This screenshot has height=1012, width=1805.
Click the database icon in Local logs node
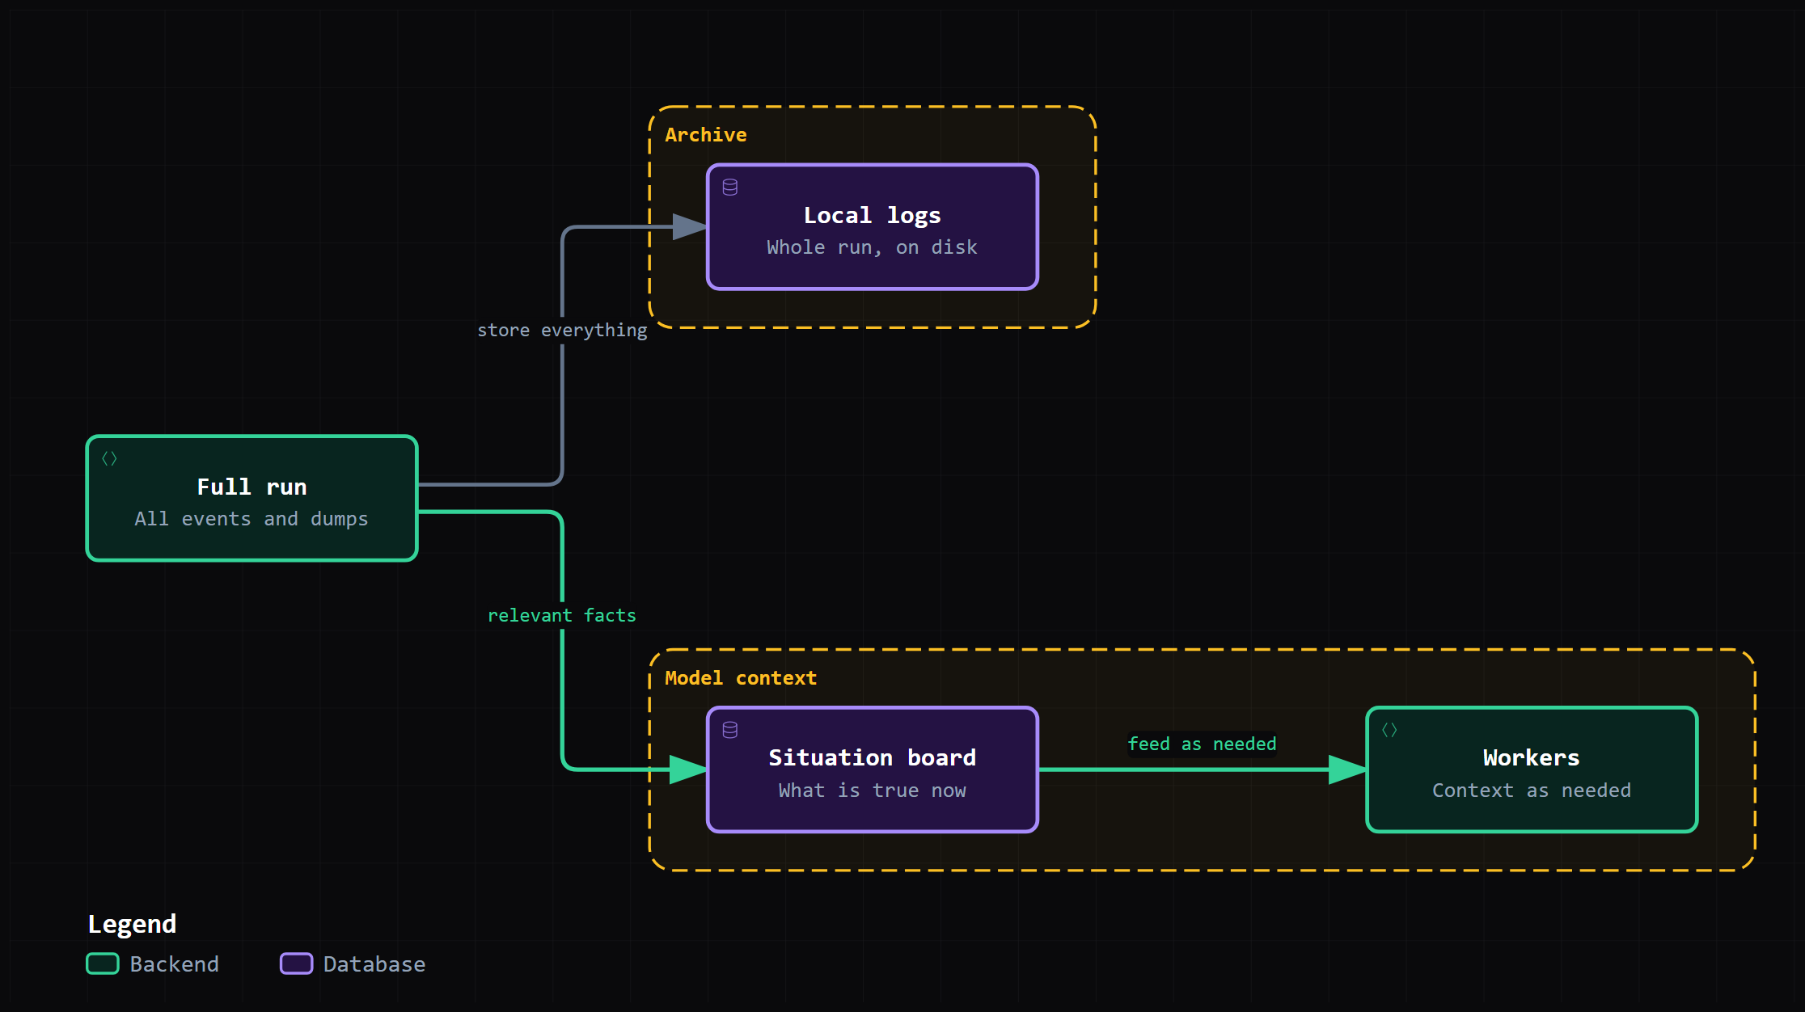729,188
